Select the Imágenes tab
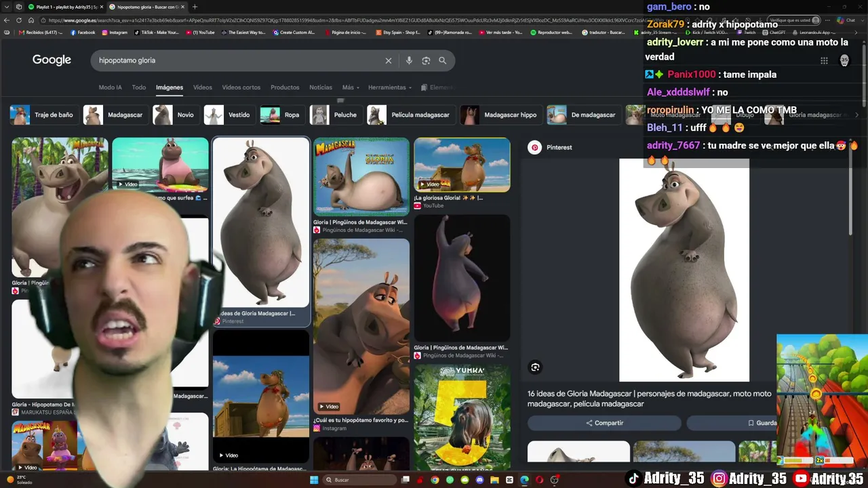This screenshot has height=488, width=868. click(169, 87)
